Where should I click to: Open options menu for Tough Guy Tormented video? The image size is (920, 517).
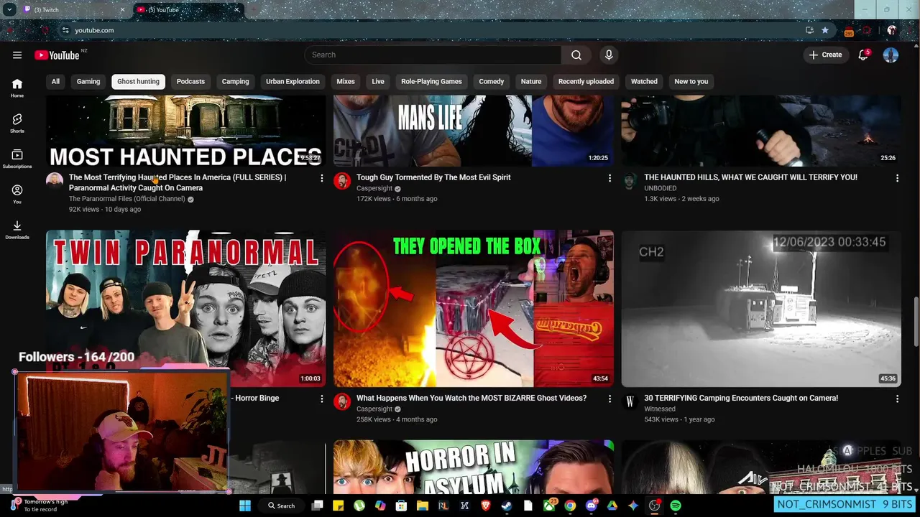(x=609, y=178)
